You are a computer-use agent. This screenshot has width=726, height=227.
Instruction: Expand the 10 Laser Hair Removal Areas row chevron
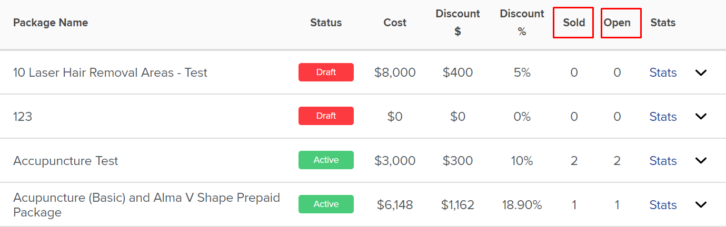pyautogui.click(x=700, y=73)
